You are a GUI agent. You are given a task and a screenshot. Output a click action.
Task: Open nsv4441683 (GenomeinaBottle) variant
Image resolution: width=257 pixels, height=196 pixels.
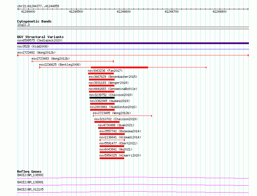tap(113, 89)
